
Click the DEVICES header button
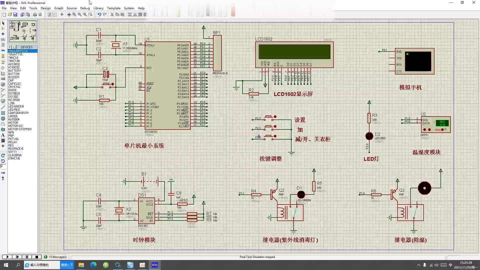tap(27, 47)
